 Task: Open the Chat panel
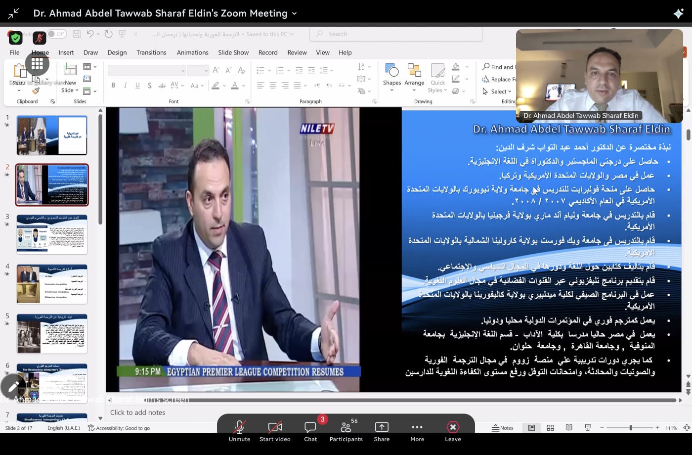tap(310, 427)
